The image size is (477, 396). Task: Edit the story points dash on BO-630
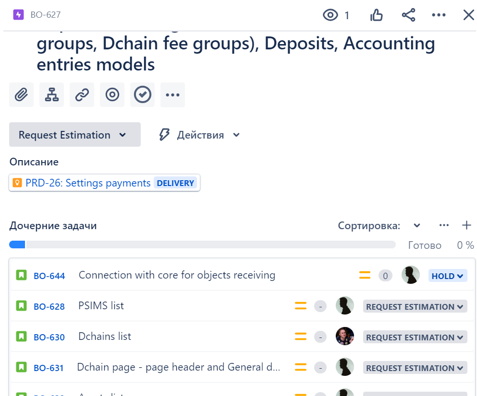[x=320, y=337]
